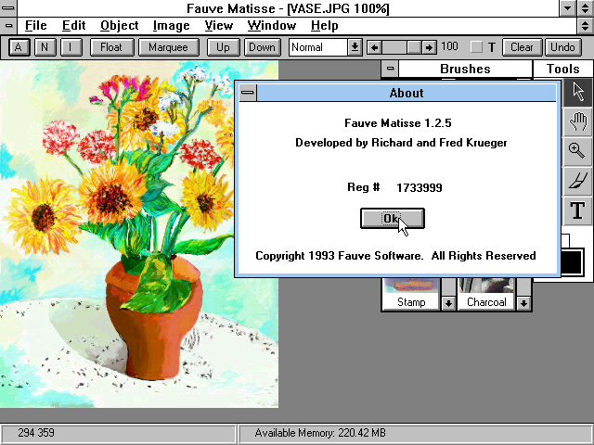Select the Hand pan tool
The image size is (594, 445).
coord(577,121)
